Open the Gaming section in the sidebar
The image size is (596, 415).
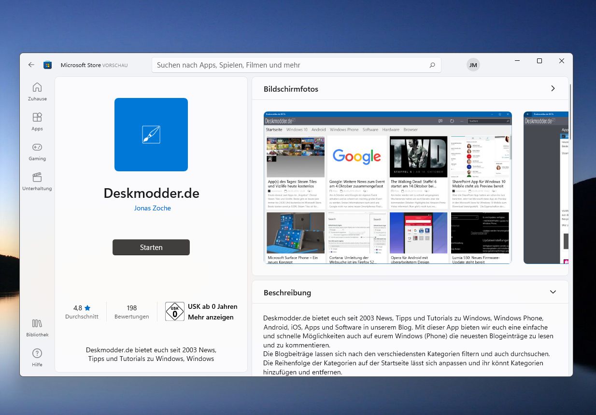pyautogui.click(x=37, y=152)
